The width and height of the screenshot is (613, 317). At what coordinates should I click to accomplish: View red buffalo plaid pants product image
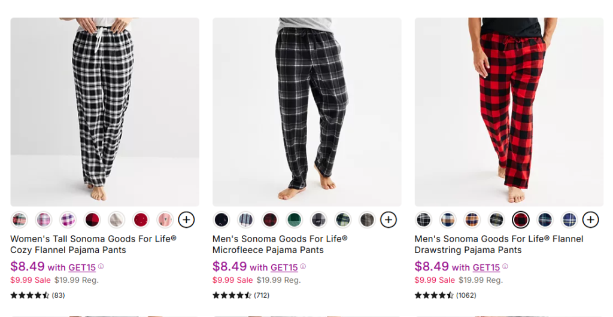point(509,112)
